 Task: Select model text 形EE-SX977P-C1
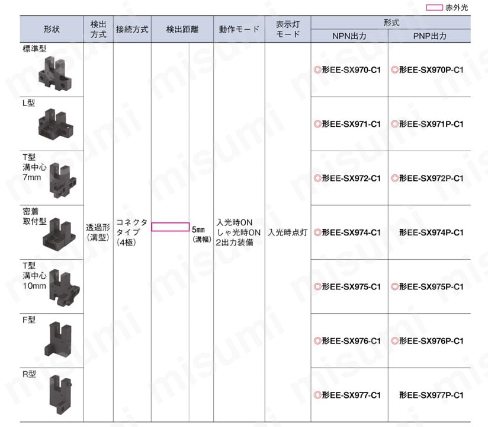tap(431, 395)
